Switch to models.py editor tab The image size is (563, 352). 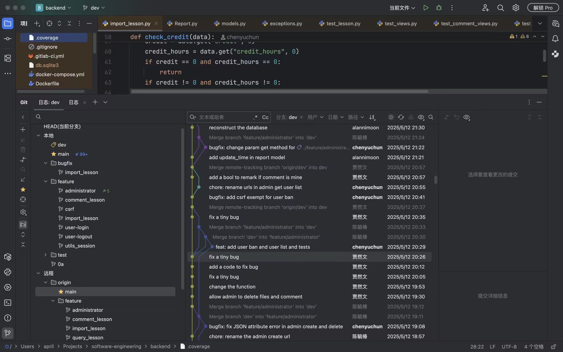pyautogui.click(x=230, y=23)
